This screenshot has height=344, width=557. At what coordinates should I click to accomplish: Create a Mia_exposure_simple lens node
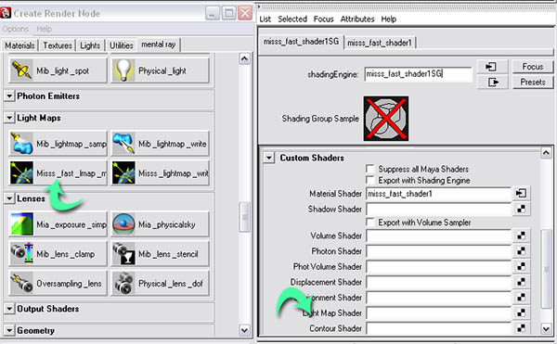click(58, 224)
